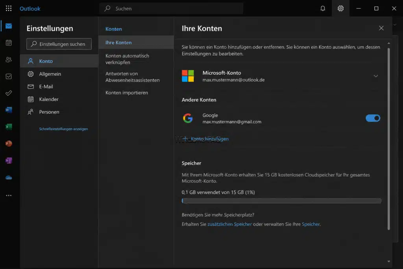This screenshot has height=269, width=403.
Task: Select max.mustermann@outlook.de address text
Action: 233,80
